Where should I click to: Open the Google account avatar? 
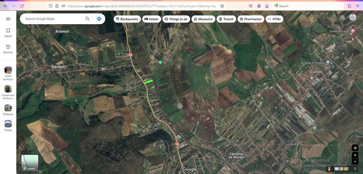(352, 17)
